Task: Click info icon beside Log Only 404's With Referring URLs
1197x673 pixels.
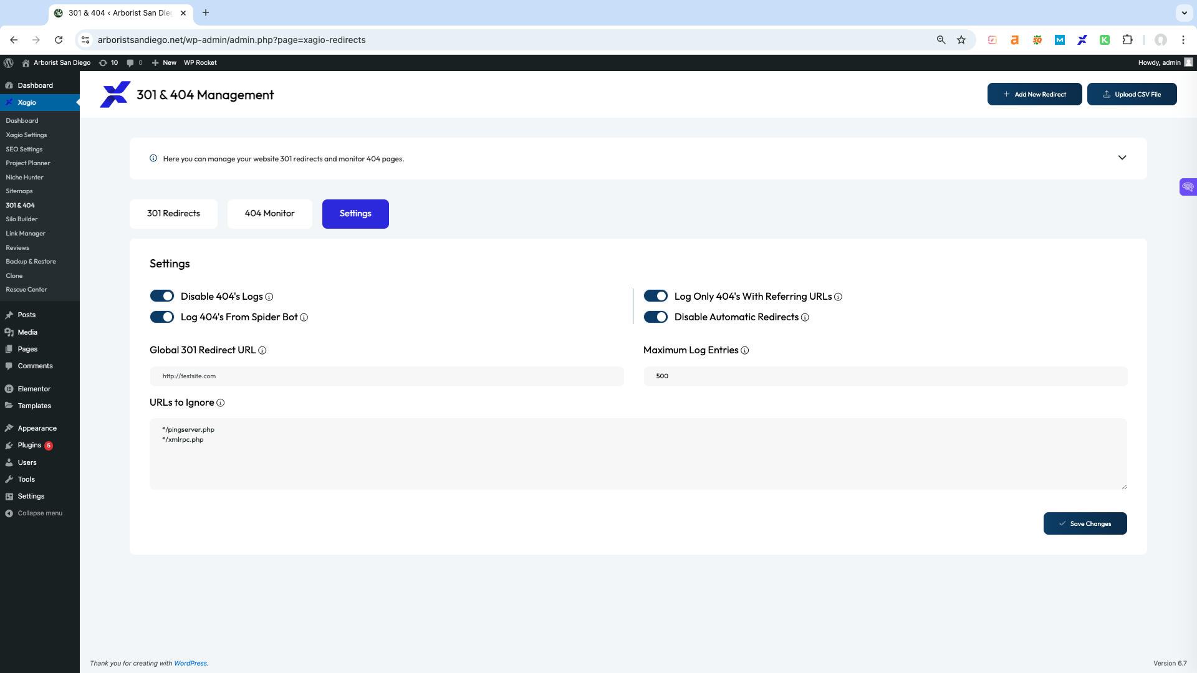Action: coord(839,297)
